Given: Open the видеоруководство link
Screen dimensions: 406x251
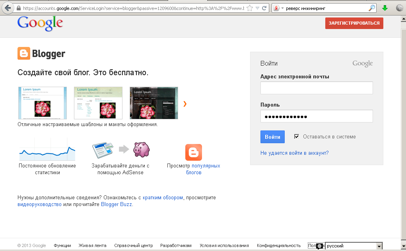Looking at the screenshot, I should (x=40, y=204).
